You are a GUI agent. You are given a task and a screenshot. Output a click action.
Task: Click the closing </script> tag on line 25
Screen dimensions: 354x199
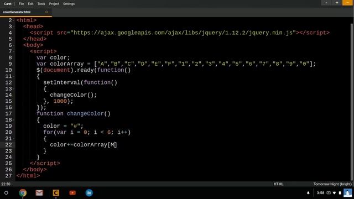pos(45,163)
